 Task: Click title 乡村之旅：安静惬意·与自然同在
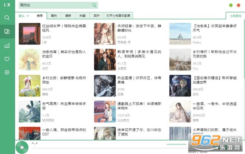[64, 80]
